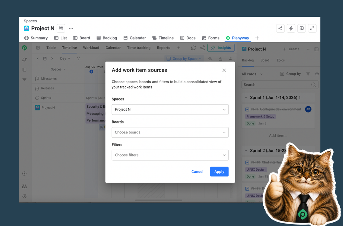The height and width of the screenshot is (226, 343).
Task: Click search magnifier icon in the search field
Action: click(313, 85)
